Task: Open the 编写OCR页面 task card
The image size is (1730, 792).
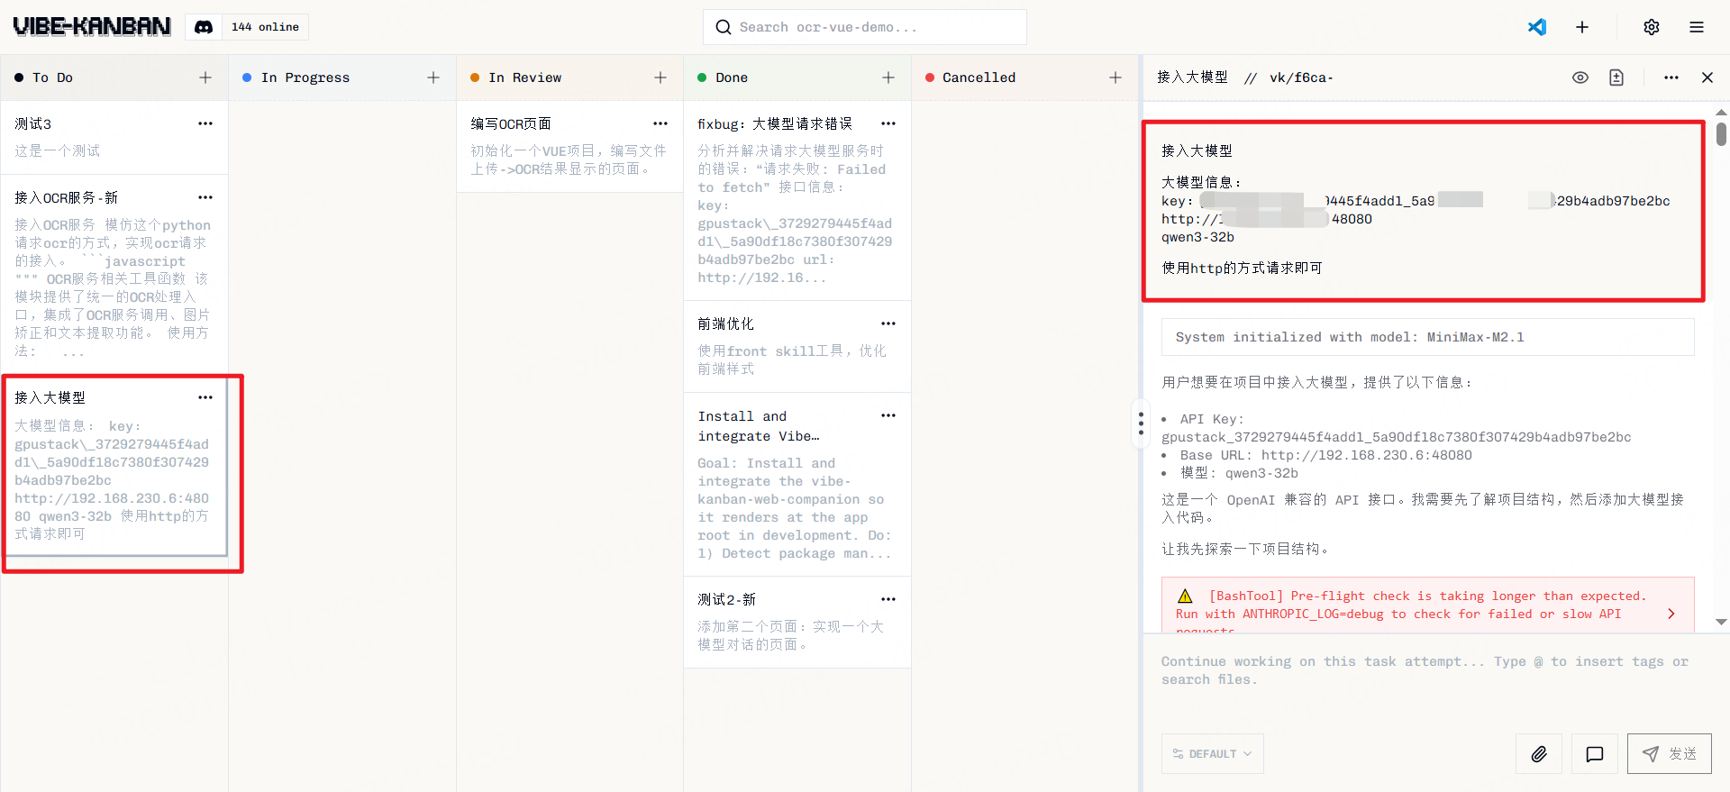Action: point(569,146)
